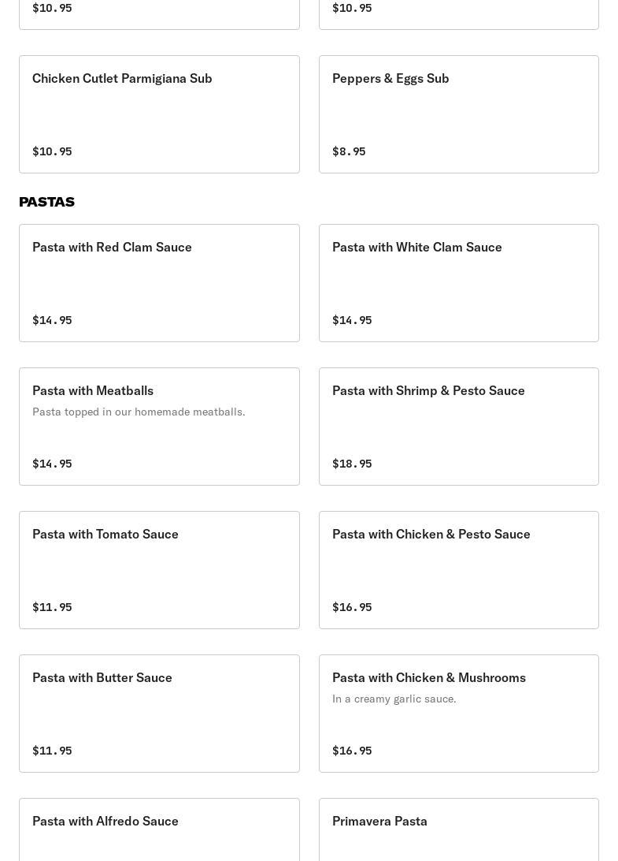The height and width of the screenshot is (861, 618).
Task: Click the homemade meatballs description text
Action: tap(139, 412)
